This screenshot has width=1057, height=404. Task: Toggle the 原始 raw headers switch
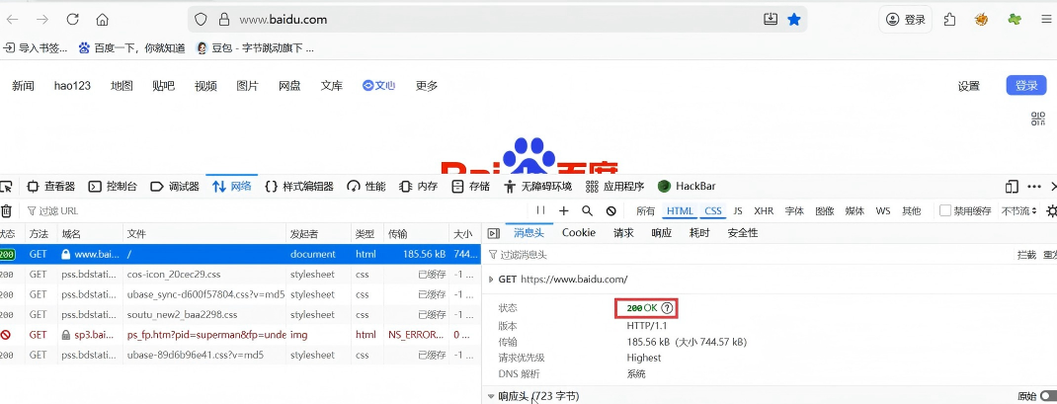tap(1048, 396)
